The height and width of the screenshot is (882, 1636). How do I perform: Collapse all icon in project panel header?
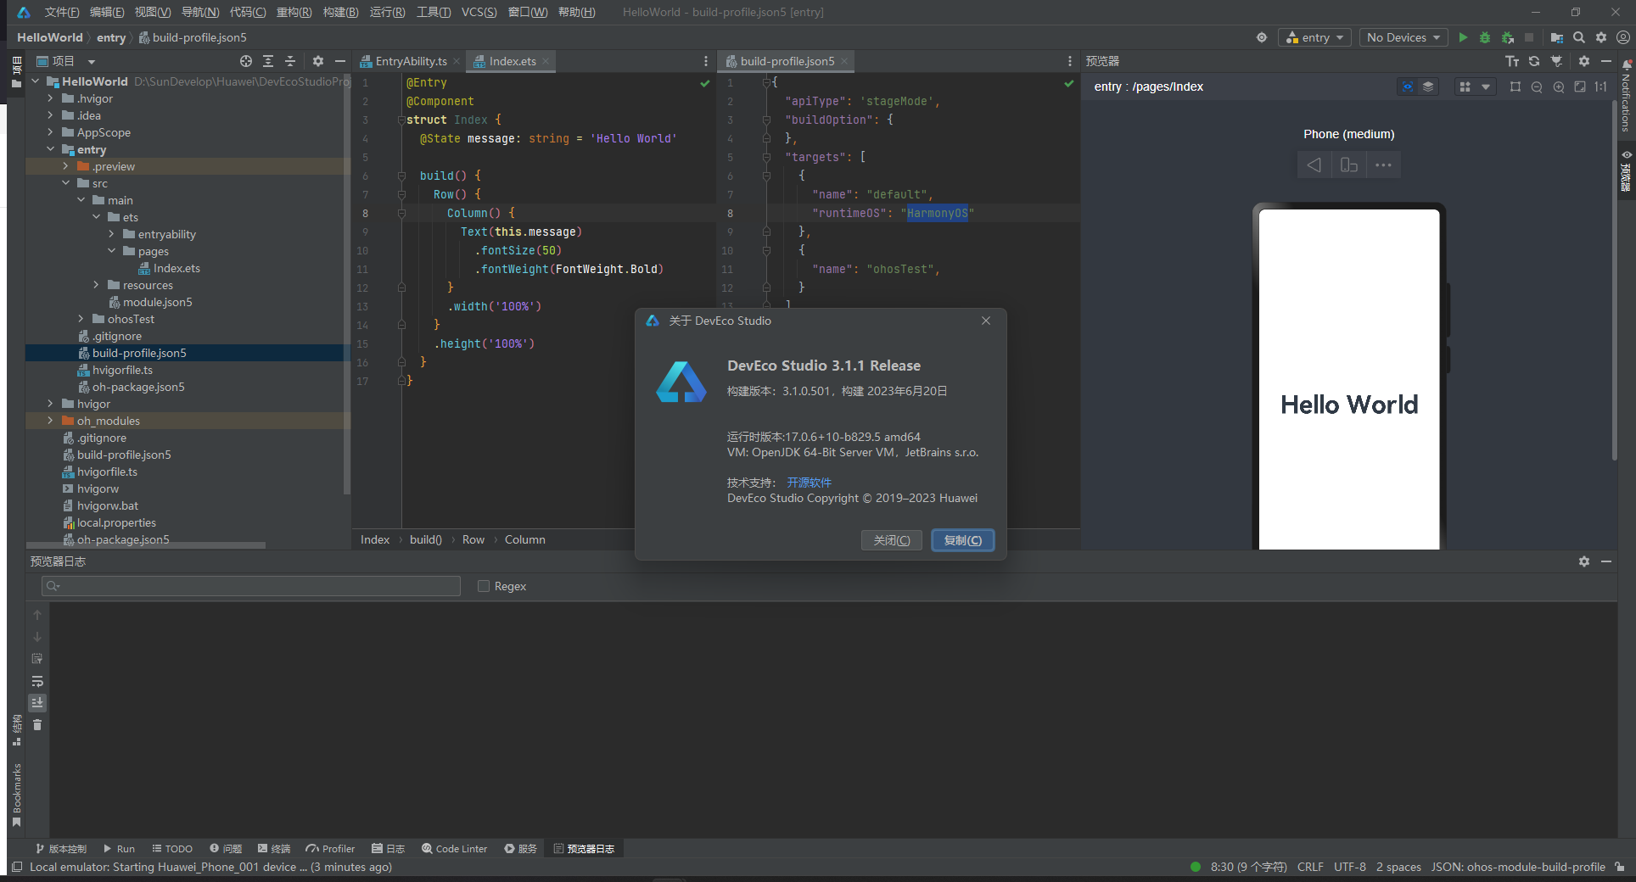(290, 61)
